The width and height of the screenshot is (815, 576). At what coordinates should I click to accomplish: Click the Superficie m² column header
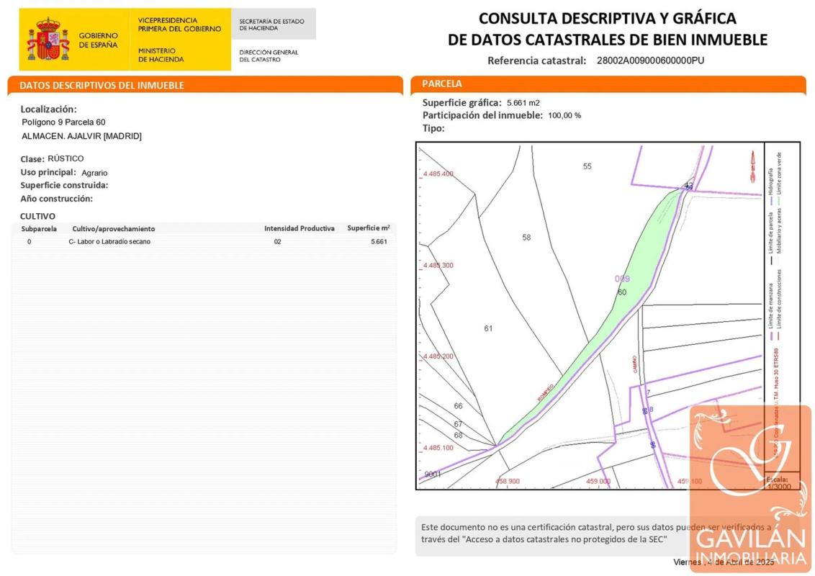[368, 228]
